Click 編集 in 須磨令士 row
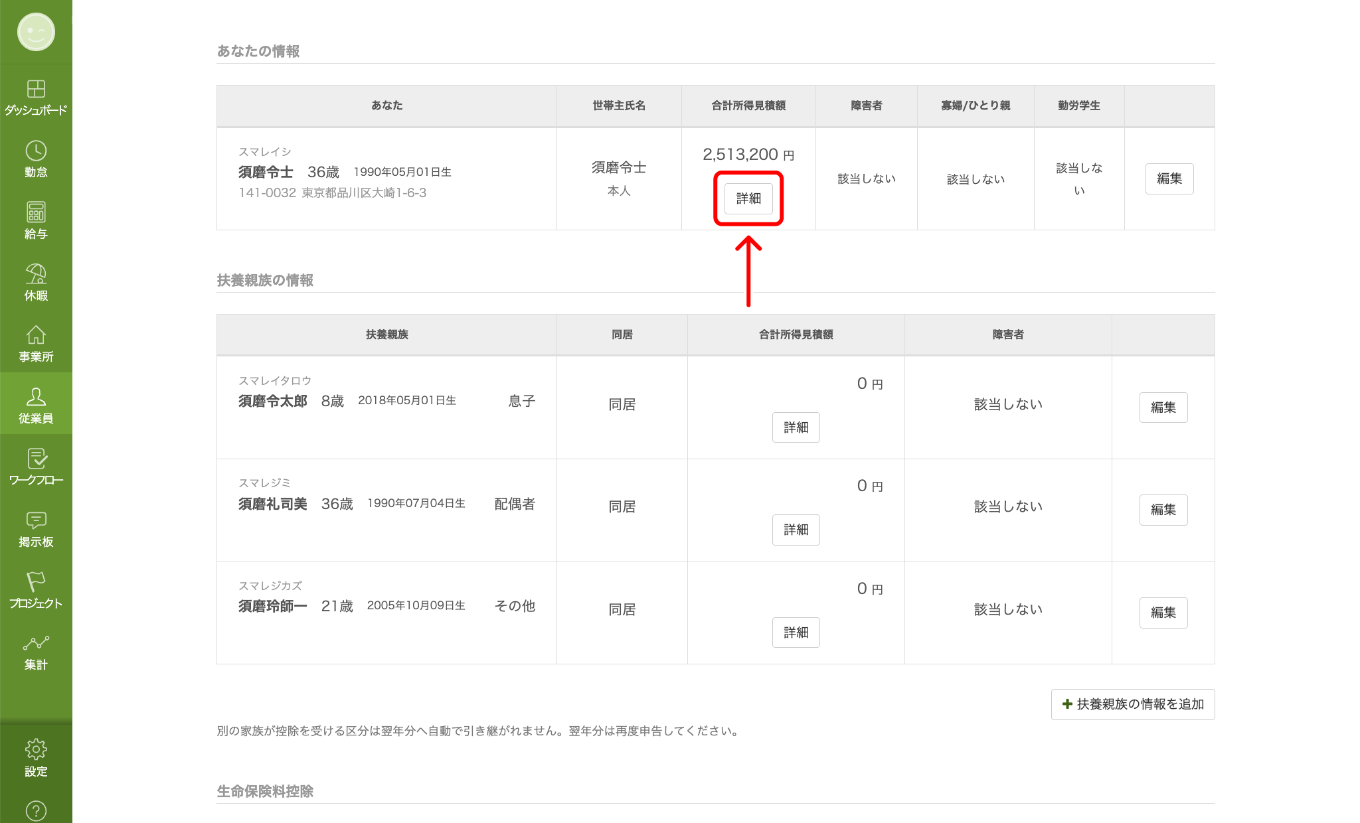1360x823 pixels. click(x=1169, y=179)
